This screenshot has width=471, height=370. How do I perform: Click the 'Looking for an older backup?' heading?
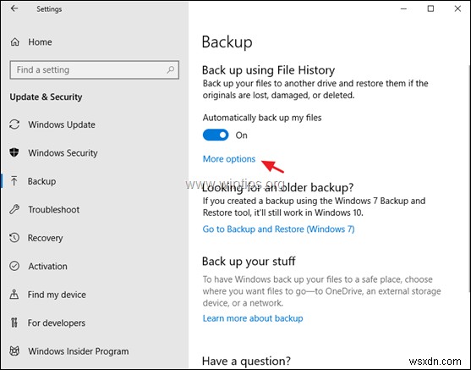pos(277,188)
